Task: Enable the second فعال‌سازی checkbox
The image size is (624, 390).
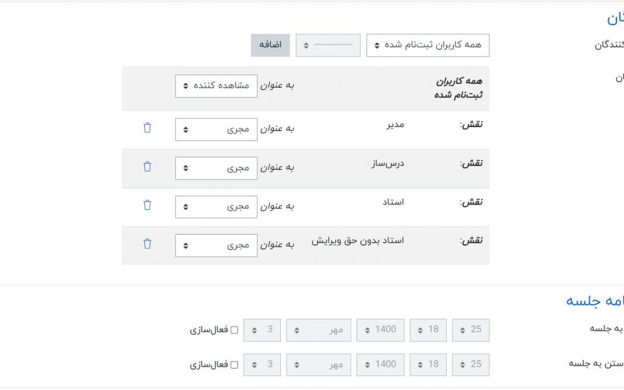Action: tap(234, 365)
